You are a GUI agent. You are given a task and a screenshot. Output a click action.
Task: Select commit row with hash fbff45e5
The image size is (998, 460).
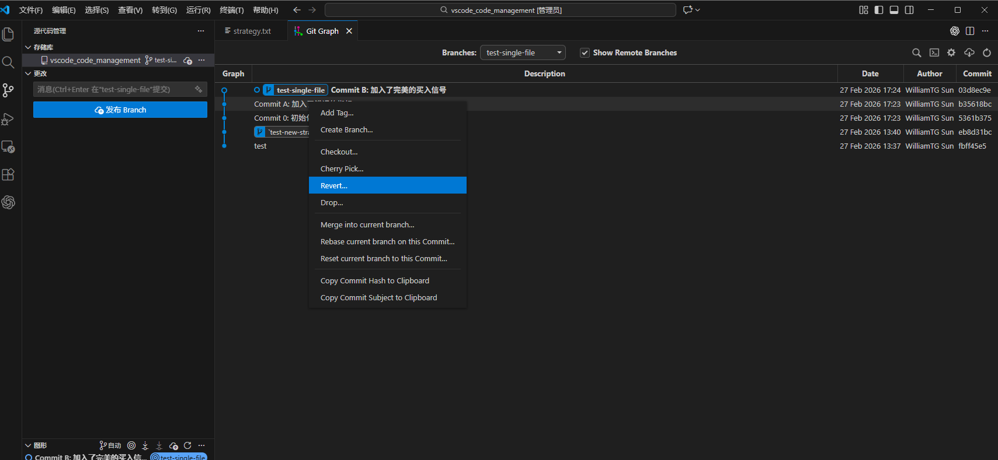click(607, 146)
